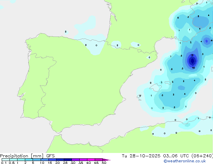Image resolution: width=213 pixels, height=164 pixels.
Task: Click the 30–35 mm purple legend swatch
Action: 75,160
